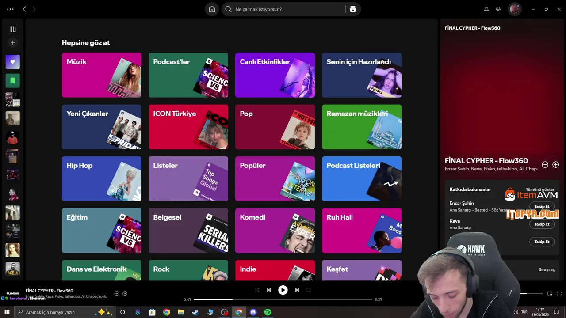Open the Podcast Listeleri card
The image size is (566, 318).
pyautogui.click(x=362, y=178)
